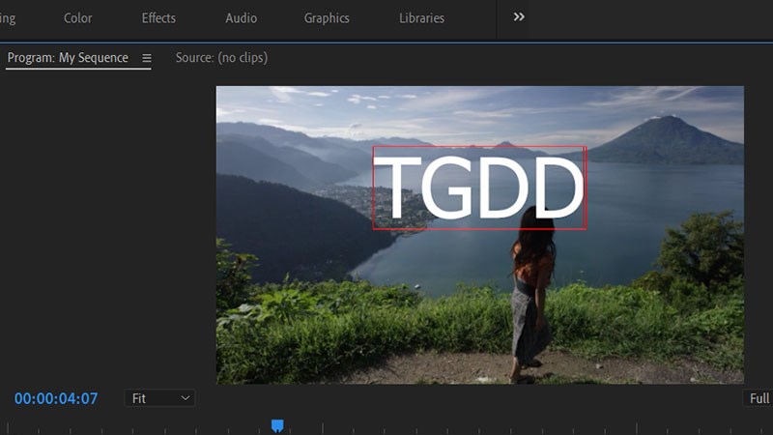Open the workspace overflow double-chevron menu
The width and height of the screenshot is (773, 435).
(519, 17)
